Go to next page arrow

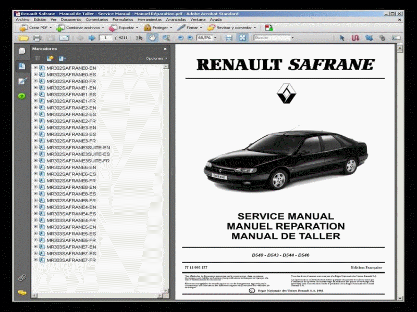92,38
